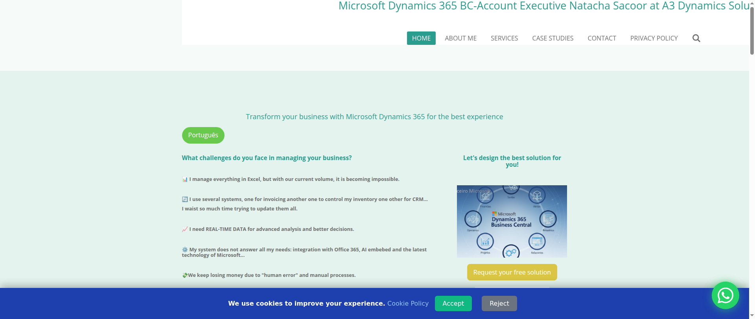Click Request your free solution button
The height and width of the screenshot is (319, 755).
(x=512, y=272)
